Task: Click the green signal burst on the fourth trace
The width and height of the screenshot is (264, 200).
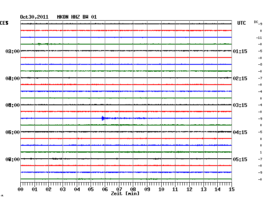Action: tap(39, 44)
